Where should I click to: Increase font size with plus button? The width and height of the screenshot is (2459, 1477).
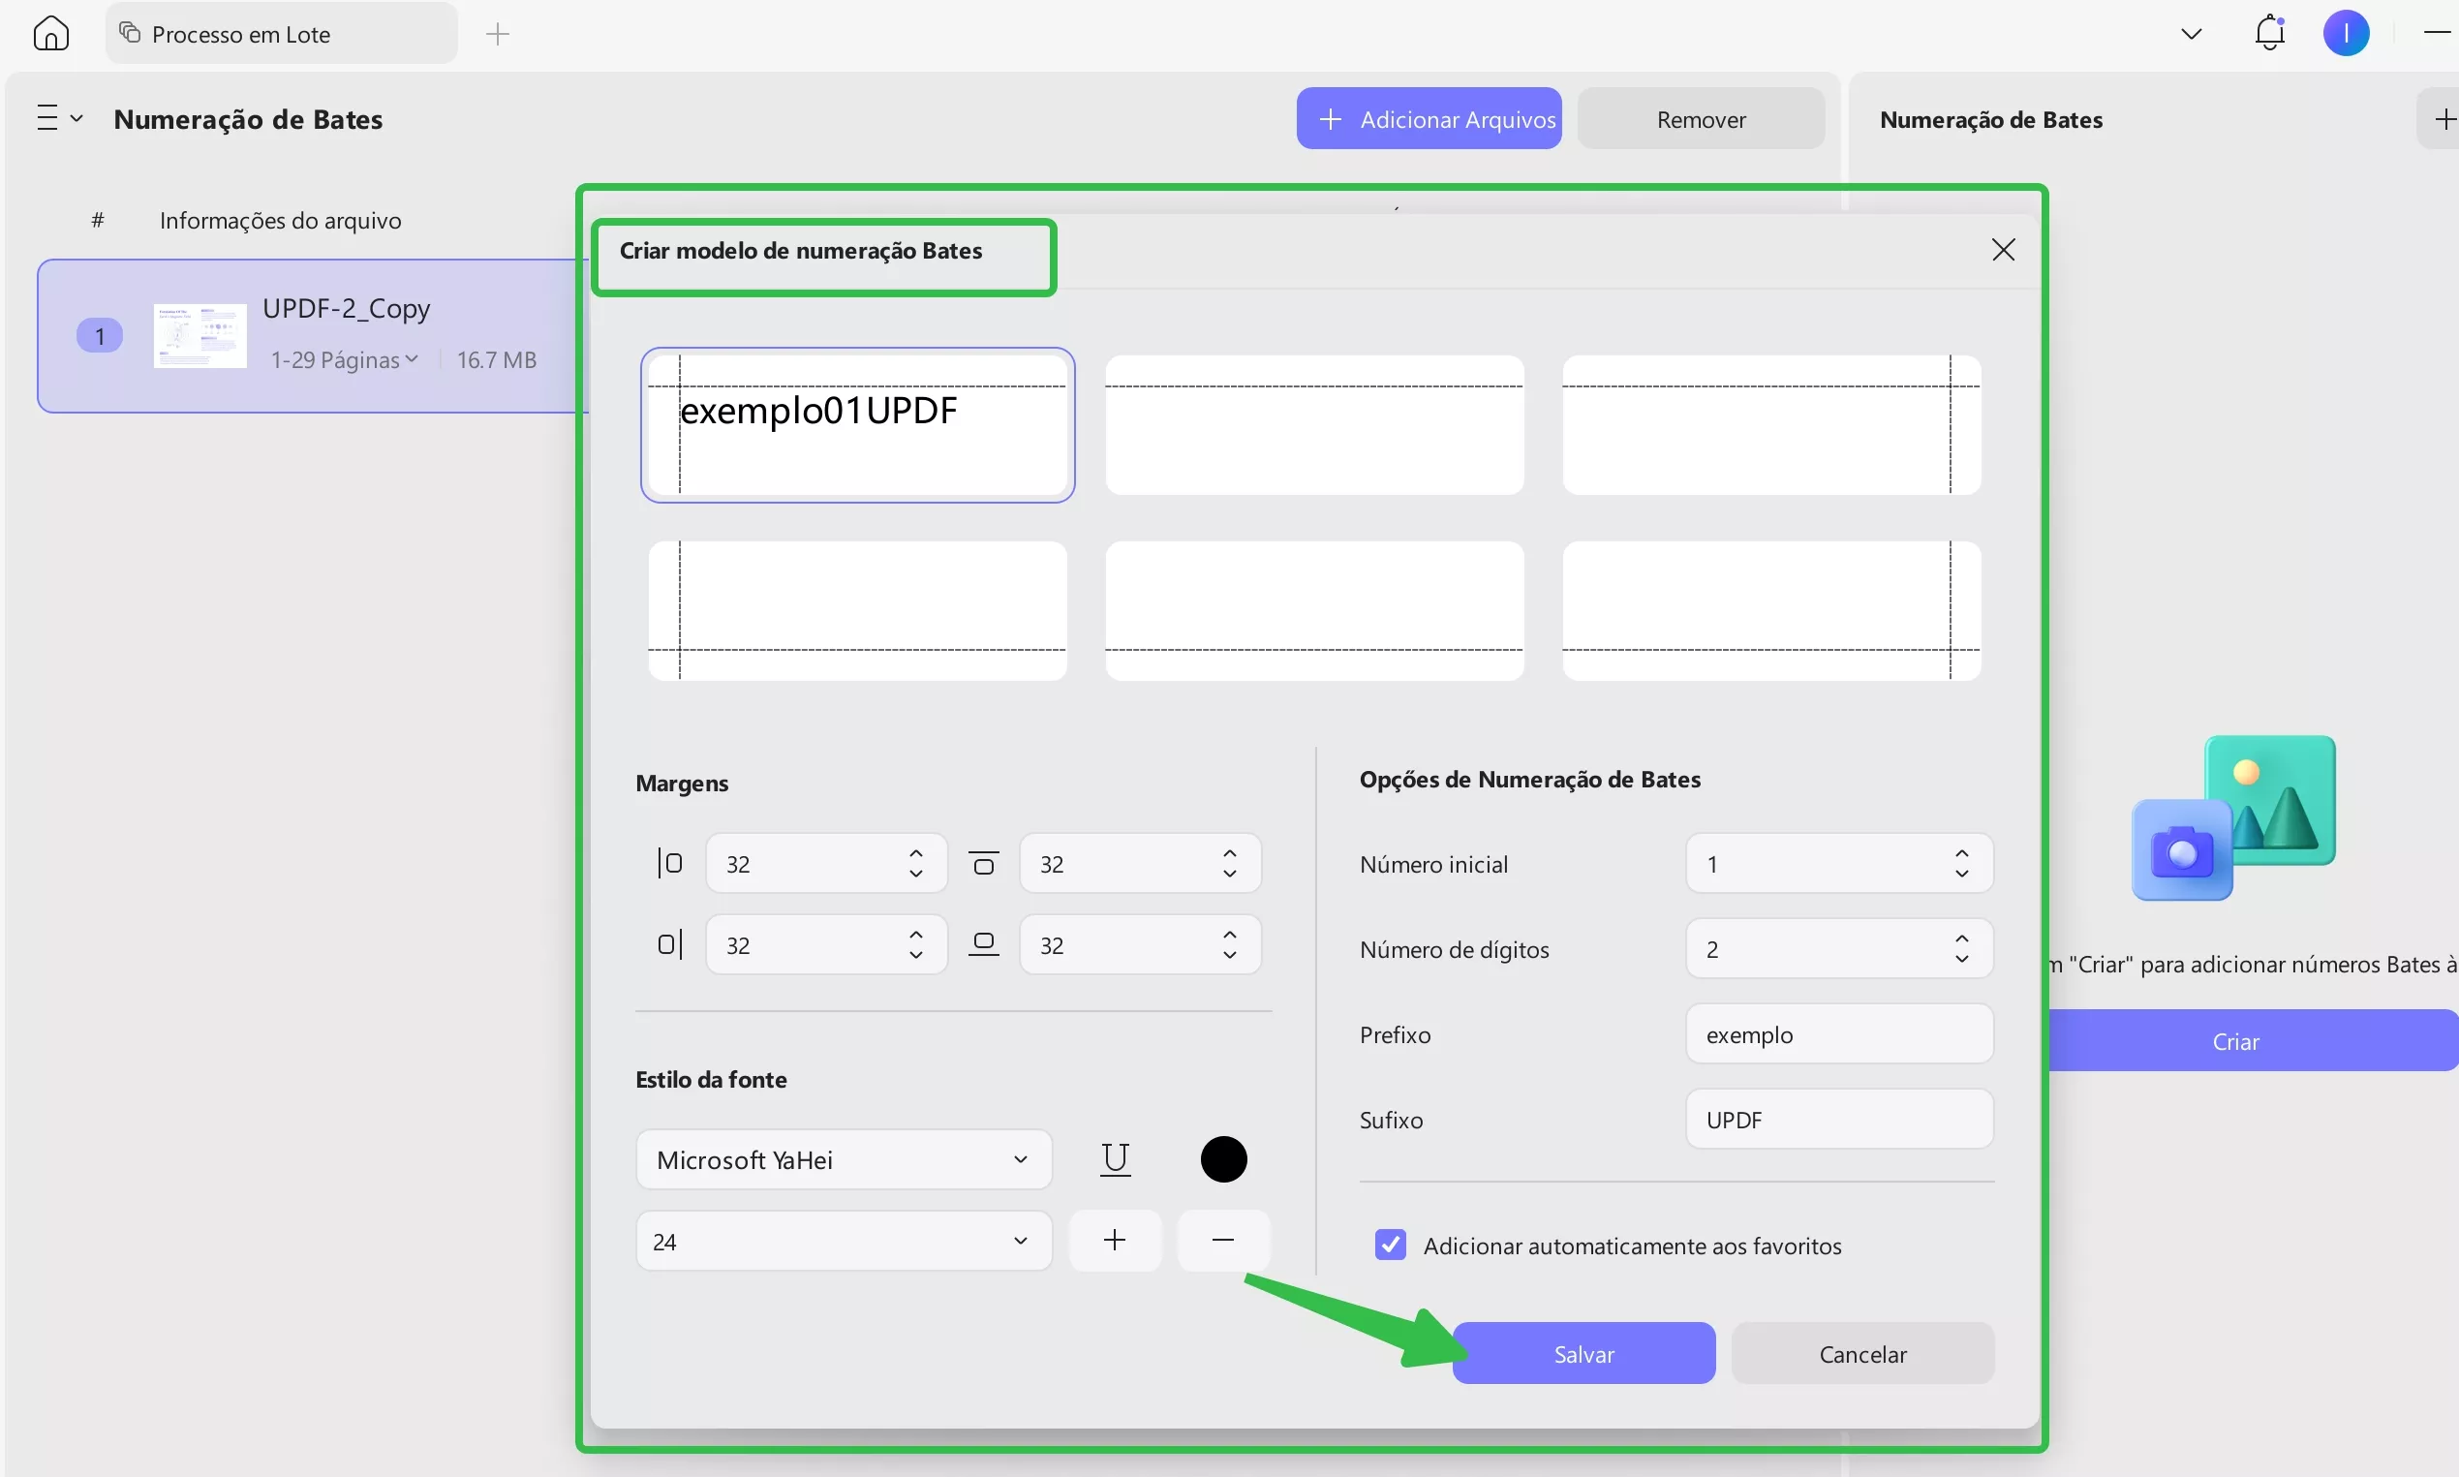[x=1115, y=1240]
